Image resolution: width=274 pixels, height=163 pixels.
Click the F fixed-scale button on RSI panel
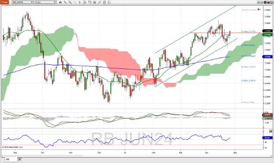click(270, 131)
